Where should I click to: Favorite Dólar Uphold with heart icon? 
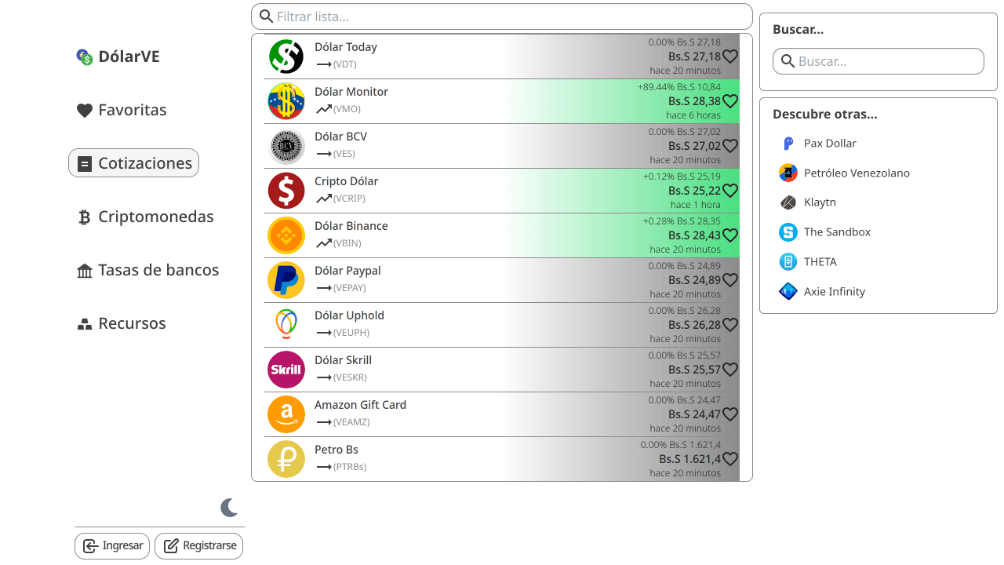(x=730, y=325)
